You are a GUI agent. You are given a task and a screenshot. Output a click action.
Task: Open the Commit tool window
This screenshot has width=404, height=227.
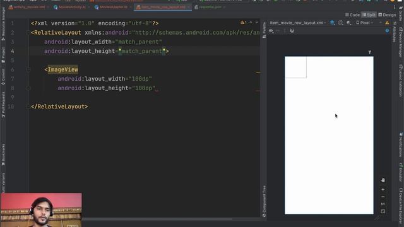(3, 77)
